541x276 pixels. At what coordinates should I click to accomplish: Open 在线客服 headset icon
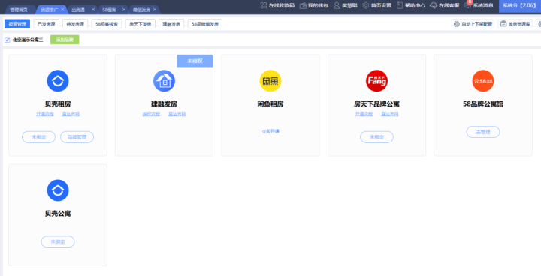click(434, 5)
